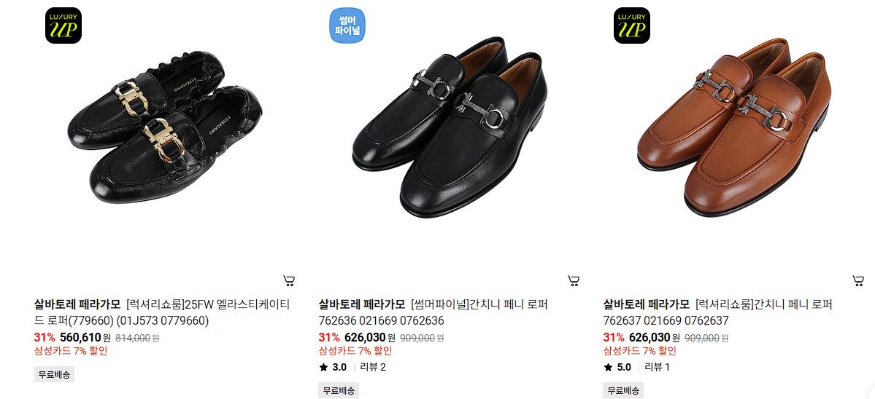Click 무료배송 tag under first product
Screen dimensions: 875x399
point(54,374)
